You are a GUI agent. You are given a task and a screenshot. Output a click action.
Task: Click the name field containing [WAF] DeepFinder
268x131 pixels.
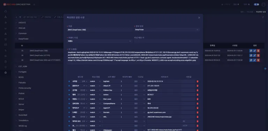[x=99, y=30]
